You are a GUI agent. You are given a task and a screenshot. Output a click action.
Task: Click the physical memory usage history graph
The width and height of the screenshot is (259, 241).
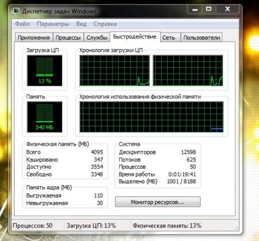152,117
